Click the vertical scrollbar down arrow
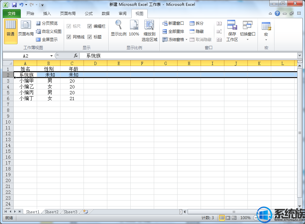 point(300,206)
